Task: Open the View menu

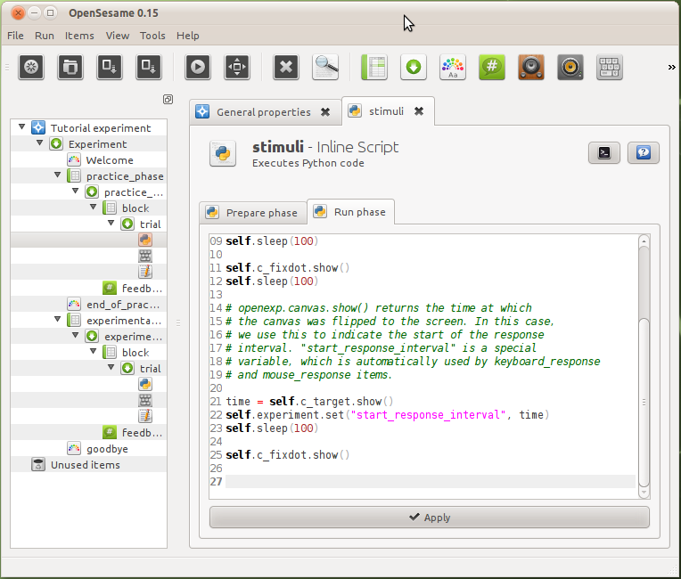Action: click(118, 36)
